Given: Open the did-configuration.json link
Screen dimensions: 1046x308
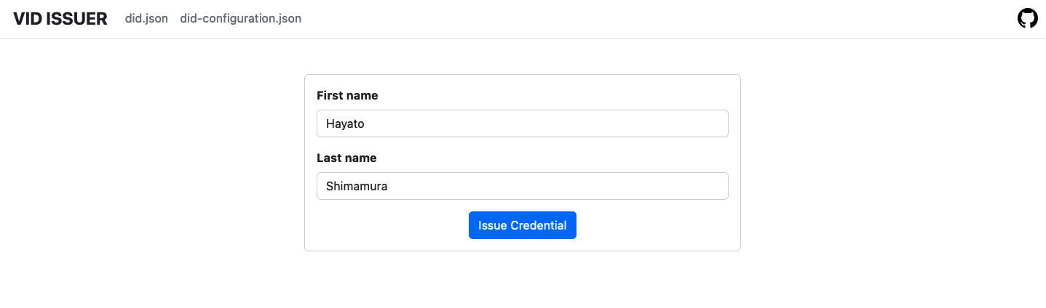Looking at the screenshot, I should [x=240, y=19].
